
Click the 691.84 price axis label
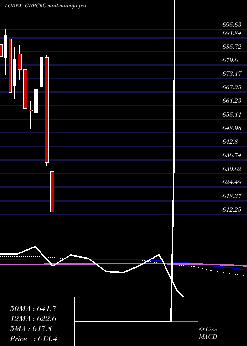[x=232, y=33]
